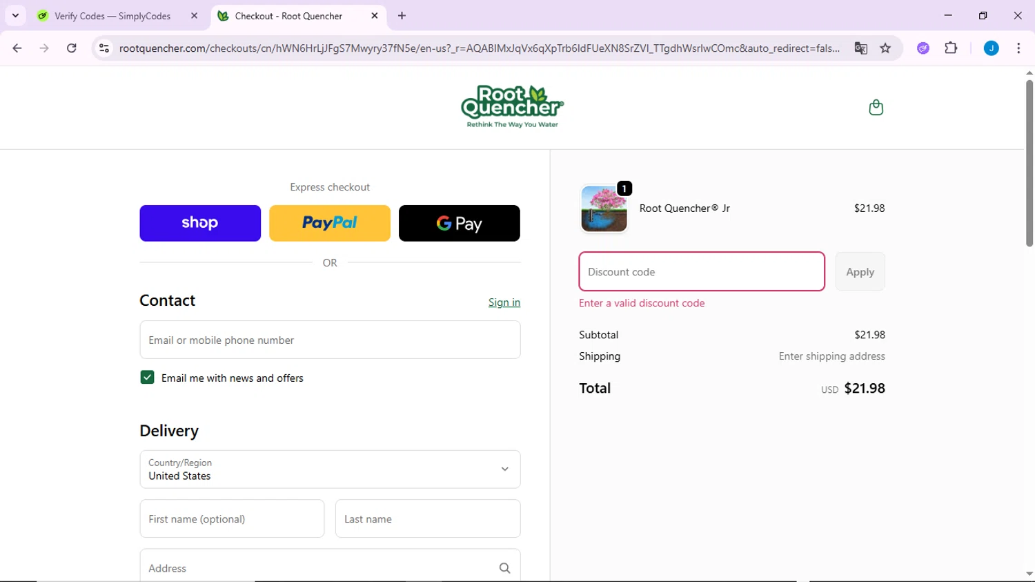This screenshot has height=582, width=1035.
Task: Focus the Address field
Action: click(330, 566)
